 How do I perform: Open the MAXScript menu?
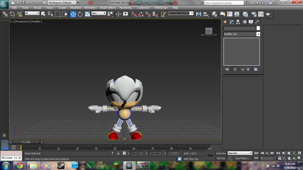click(x=161, y=8)
